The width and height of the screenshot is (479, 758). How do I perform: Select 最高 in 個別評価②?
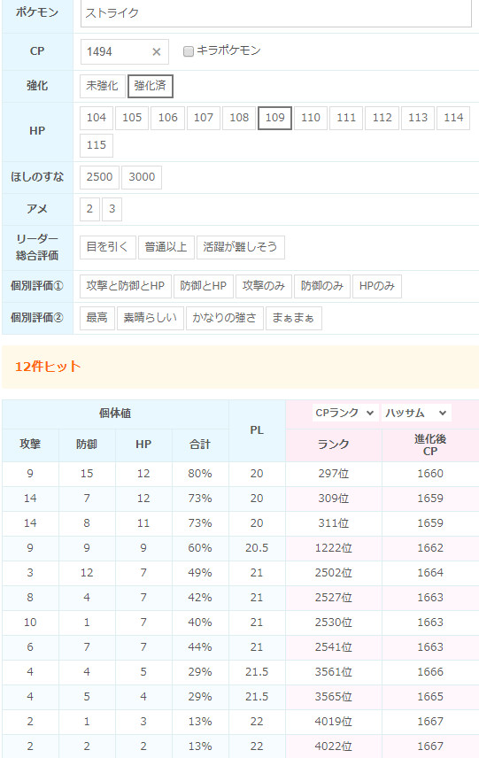click(97, 318)
